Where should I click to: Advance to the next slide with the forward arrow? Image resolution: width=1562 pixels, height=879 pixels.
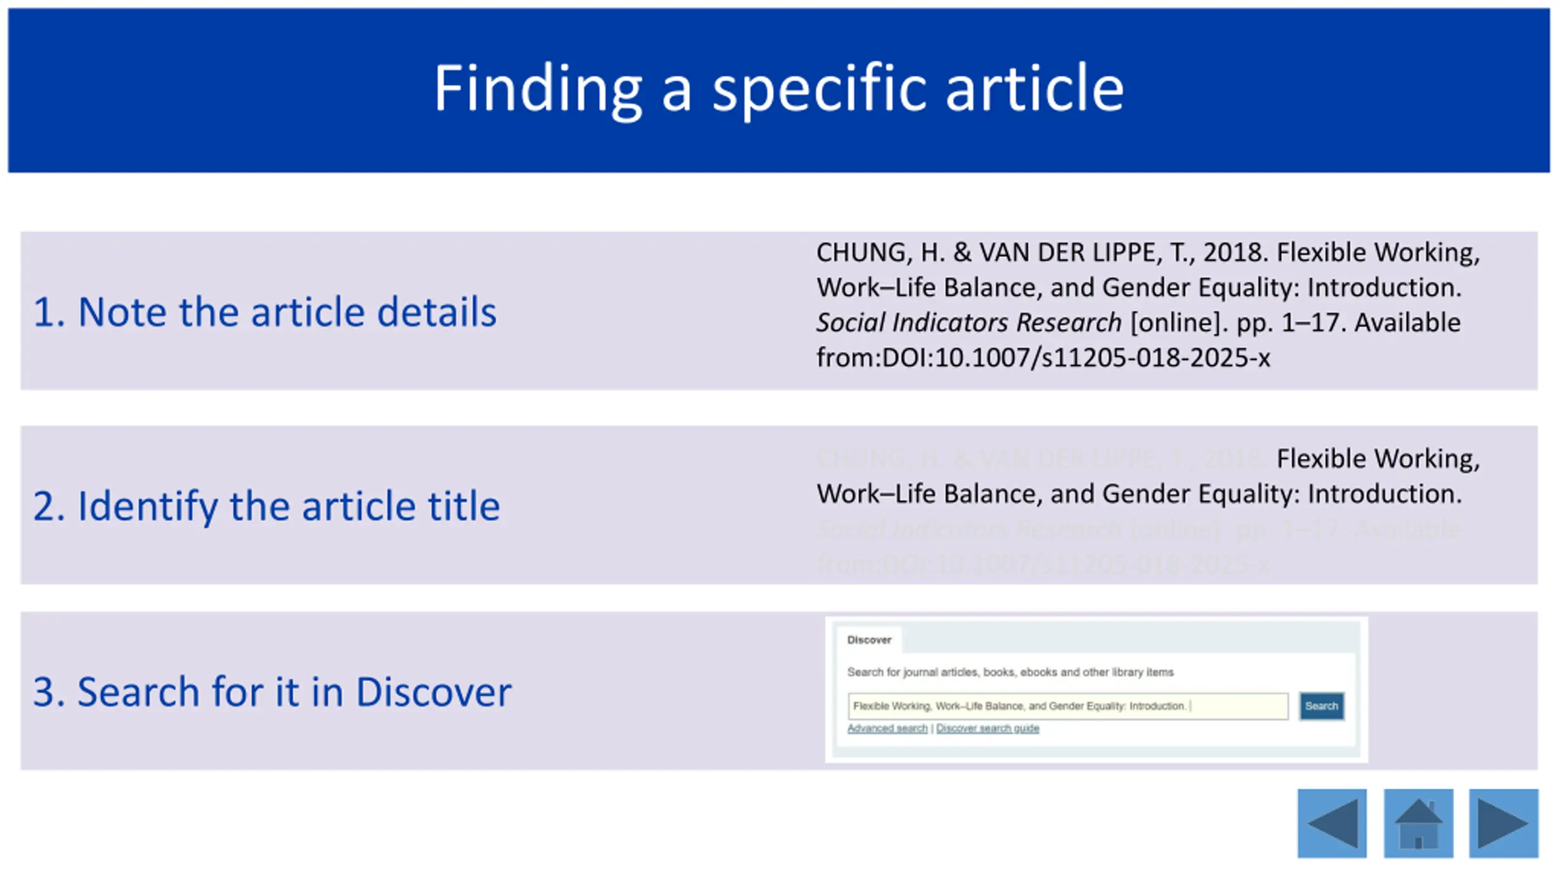1503,823
